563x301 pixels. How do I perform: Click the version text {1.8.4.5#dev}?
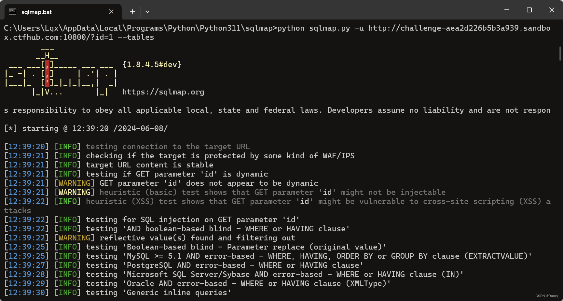point(152,64)
